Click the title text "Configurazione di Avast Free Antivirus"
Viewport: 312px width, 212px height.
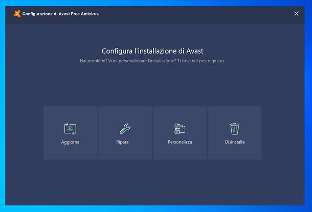pos(60,14)
